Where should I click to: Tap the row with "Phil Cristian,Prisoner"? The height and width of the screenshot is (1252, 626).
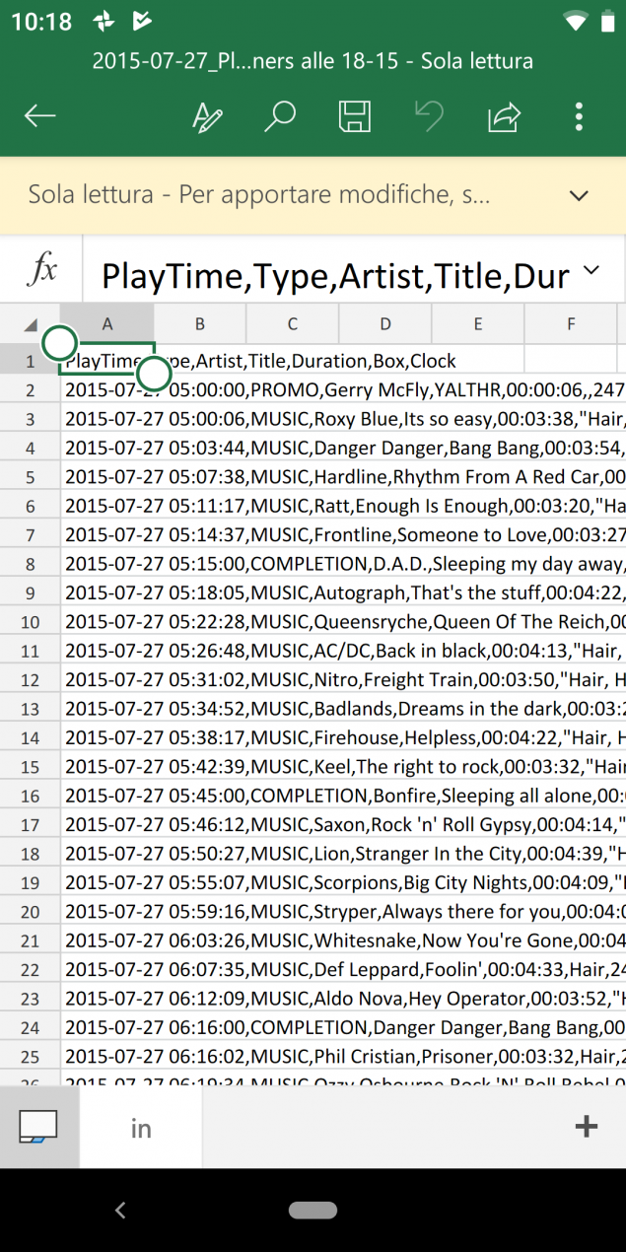(343, 1056)
